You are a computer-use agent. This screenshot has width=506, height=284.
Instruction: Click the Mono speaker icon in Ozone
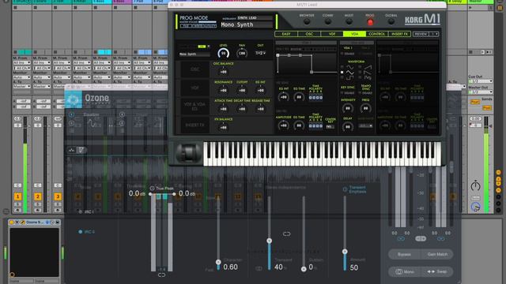(x=398, y=271)
